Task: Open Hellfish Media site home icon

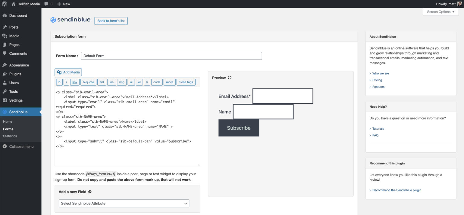Action: pos(14,4)
